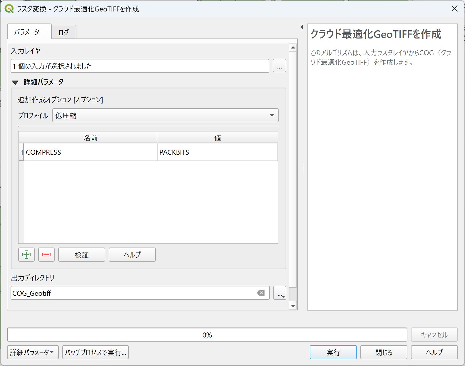465x366 pixels.
Task: Click the 値 column header
Action: click(218, 138)
